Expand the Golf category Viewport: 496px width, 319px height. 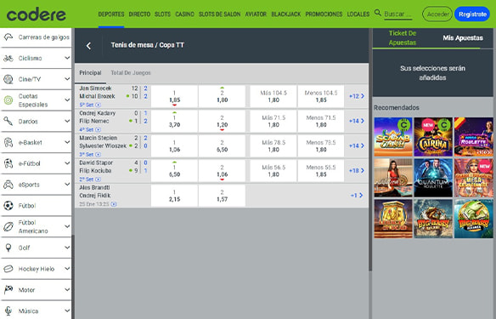[67, 248]
